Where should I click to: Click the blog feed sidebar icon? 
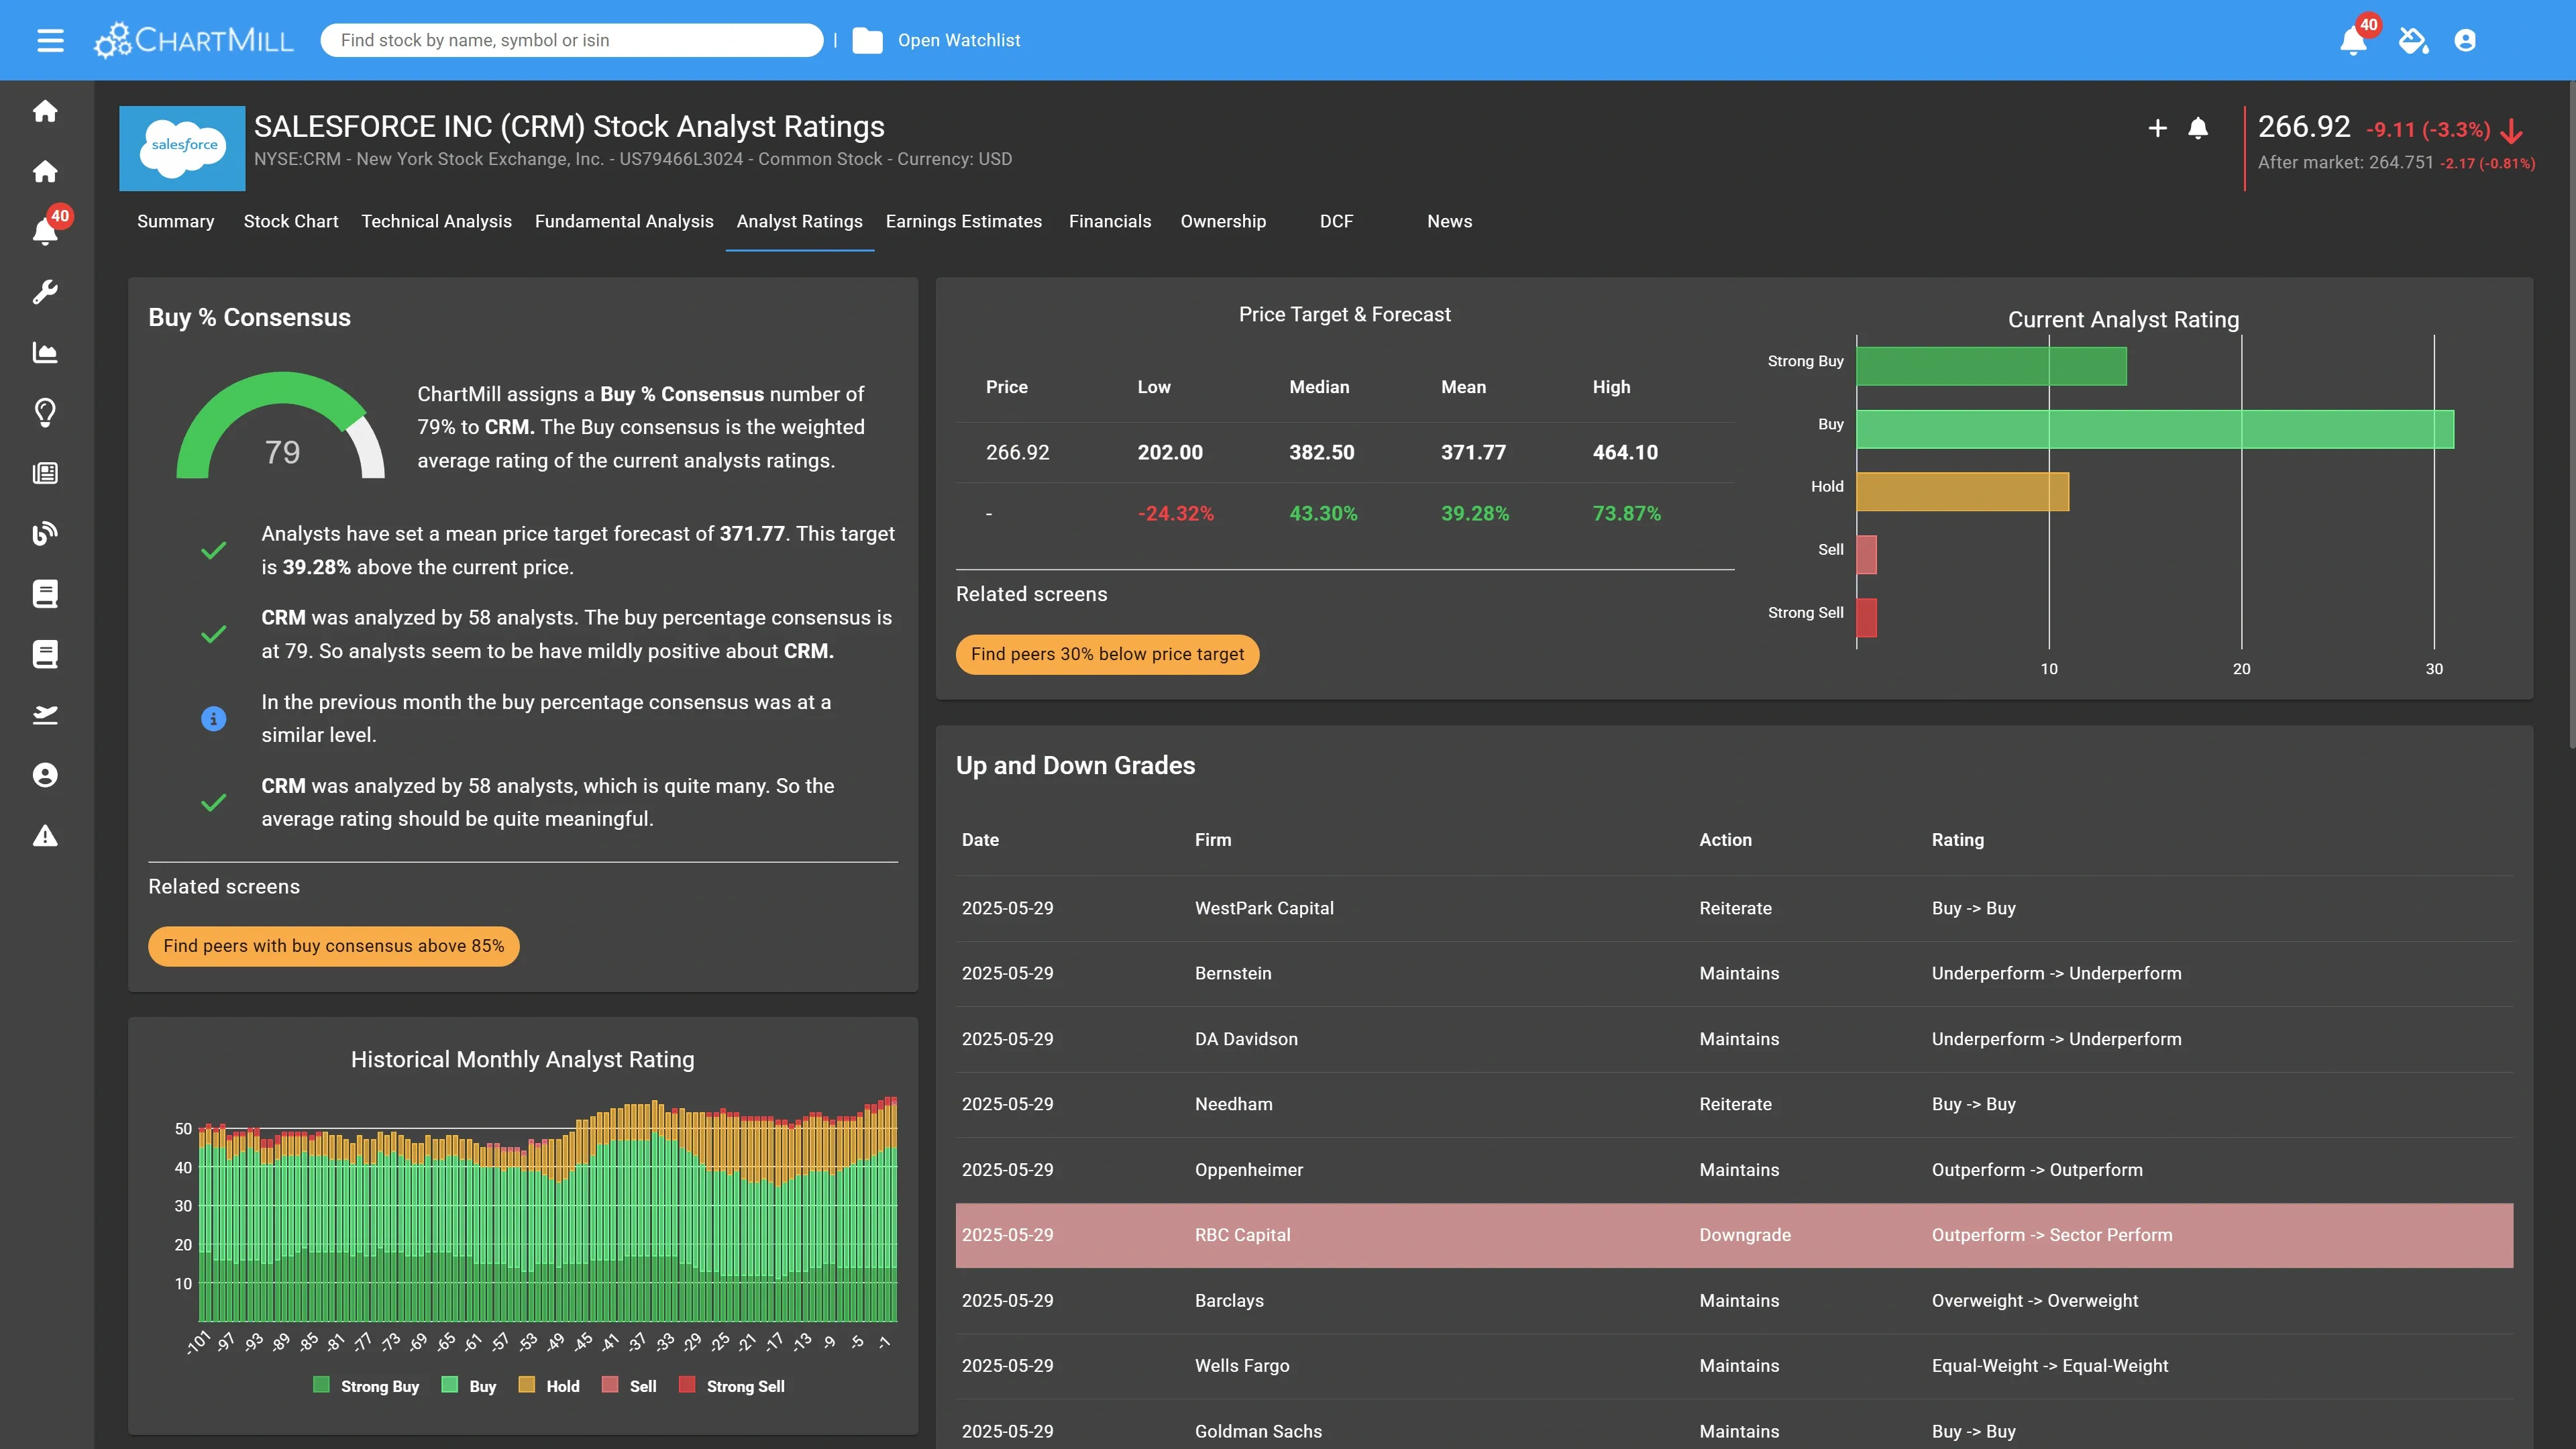click(45, 533)
